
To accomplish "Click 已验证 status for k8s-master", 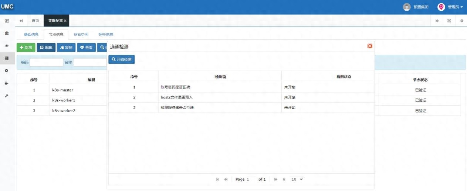I will click(x=421, y=90).
